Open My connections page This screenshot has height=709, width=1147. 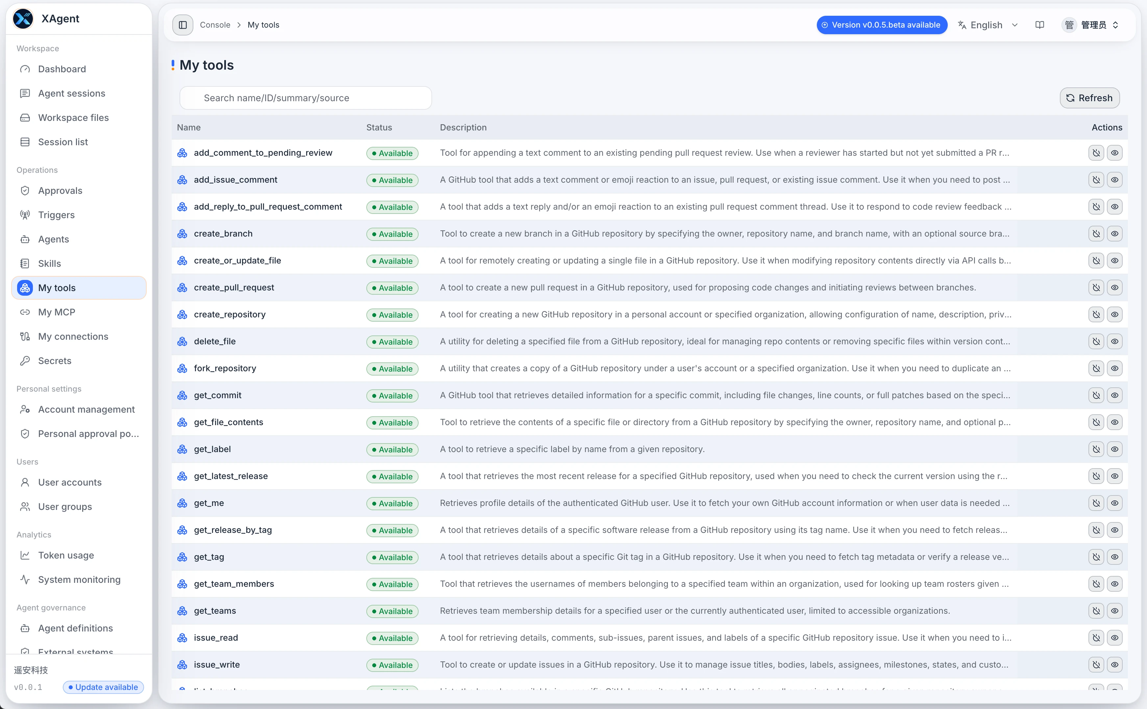coord(79,337)
